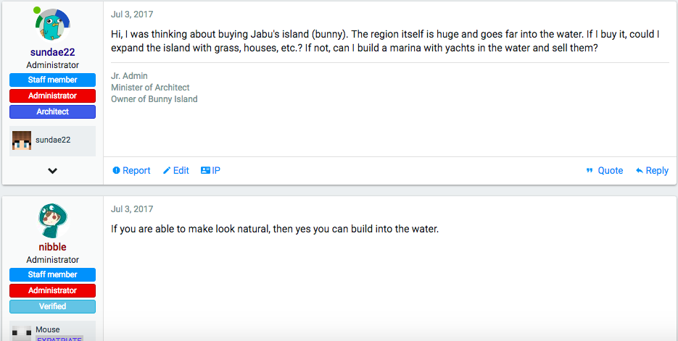This screenshot has height=341, width=678.
Task: Click Jul 3, 2017 date on nibble's post
Action: pos(132,209)
